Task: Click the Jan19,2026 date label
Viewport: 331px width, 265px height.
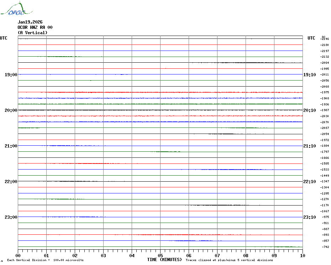Action: coord(30,22)
